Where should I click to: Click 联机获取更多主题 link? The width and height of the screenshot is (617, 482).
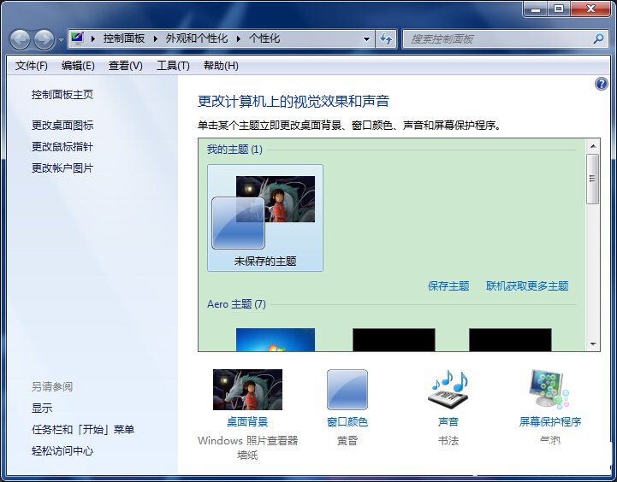[x=527, y=286]
